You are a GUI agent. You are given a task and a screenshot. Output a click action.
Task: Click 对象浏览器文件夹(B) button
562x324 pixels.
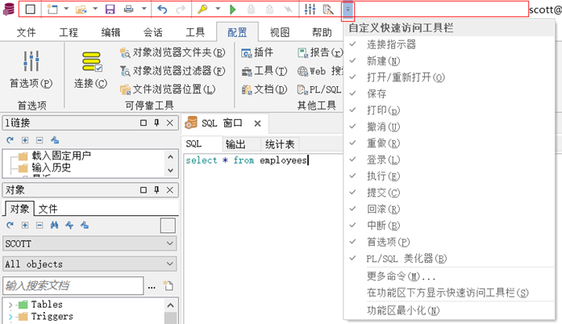tap(173, 52)
